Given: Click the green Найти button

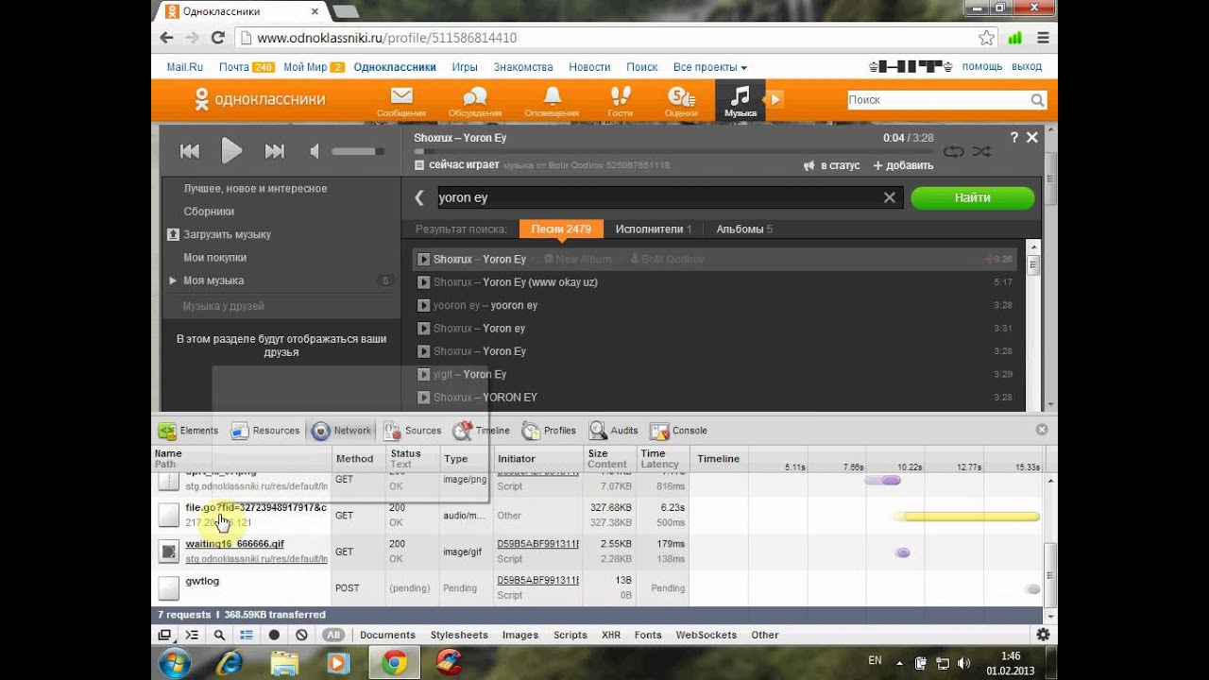Looking at the screenshot, I should point(973,197).
